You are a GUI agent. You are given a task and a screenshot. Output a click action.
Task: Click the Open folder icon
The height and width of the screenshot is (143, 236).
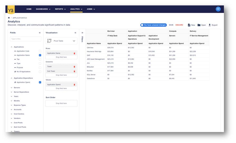(x=199, y=25)
